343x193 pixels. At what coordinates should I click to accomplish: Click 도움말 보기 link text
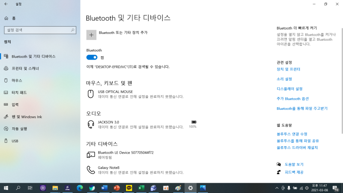(x=294, y=164)
